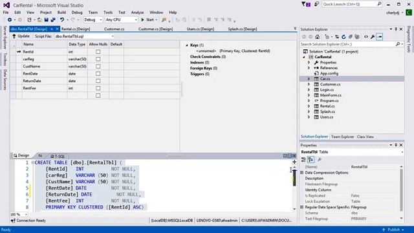Viewport: 414px width, 233px height.
Task: Pin the Solution Explorer panel
Action: pos(396,29)
